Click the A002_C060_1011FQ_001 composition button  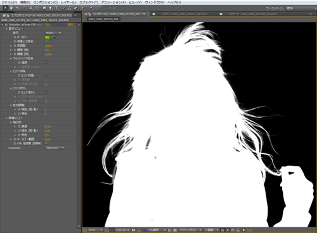click(x=104, y=19)
